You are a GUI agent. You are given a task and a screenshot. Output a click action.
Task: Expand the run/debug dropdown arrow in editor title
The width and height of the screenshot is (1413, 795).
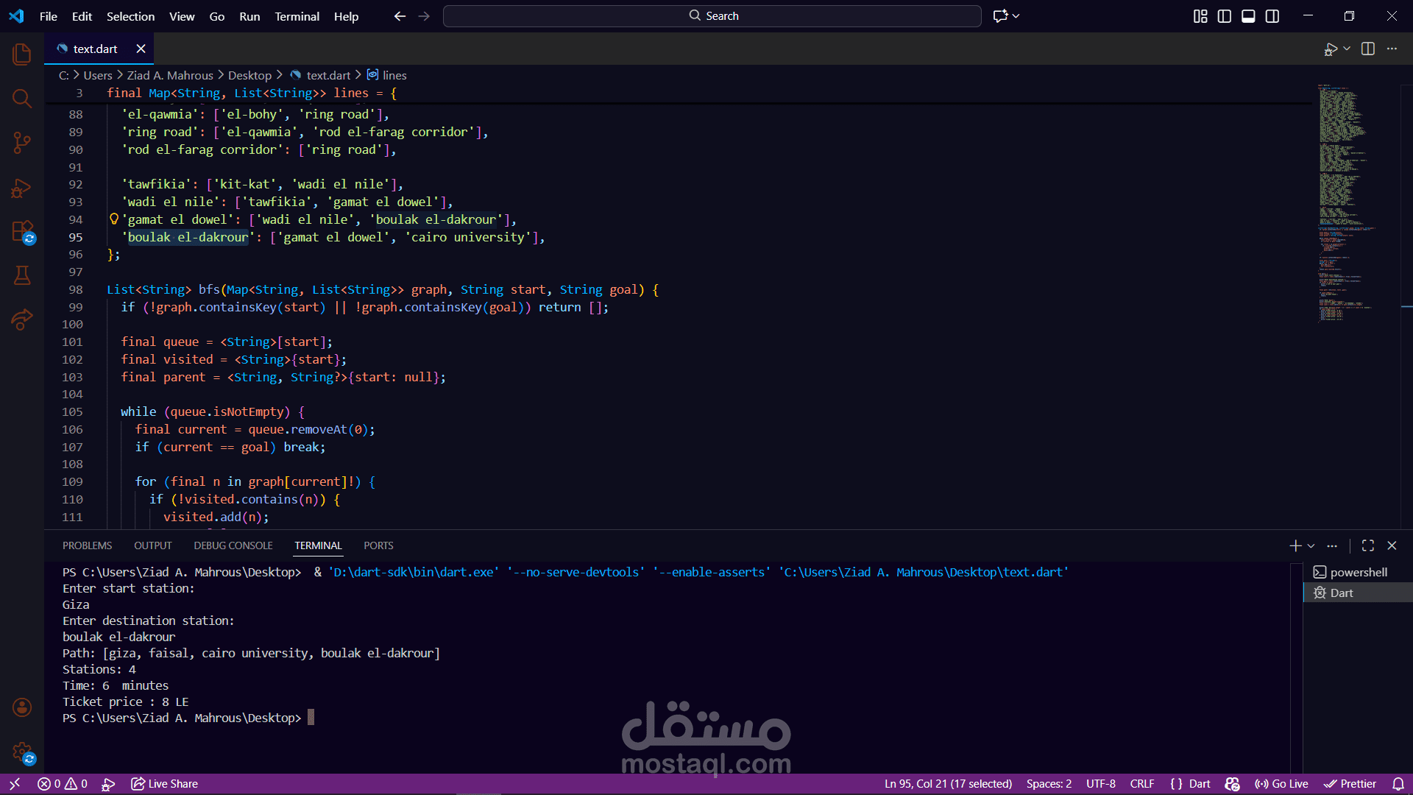[1347, 49]
